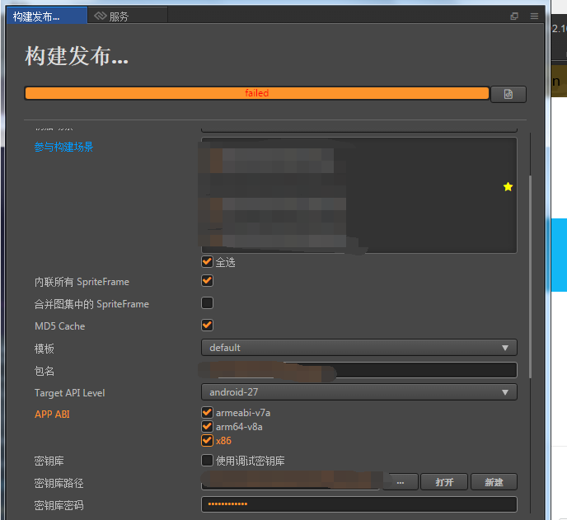This screenshot has height=520, width=567.
Task: Click the failed build progress bar
Action: pyautogui.click(x=257, y=93)
